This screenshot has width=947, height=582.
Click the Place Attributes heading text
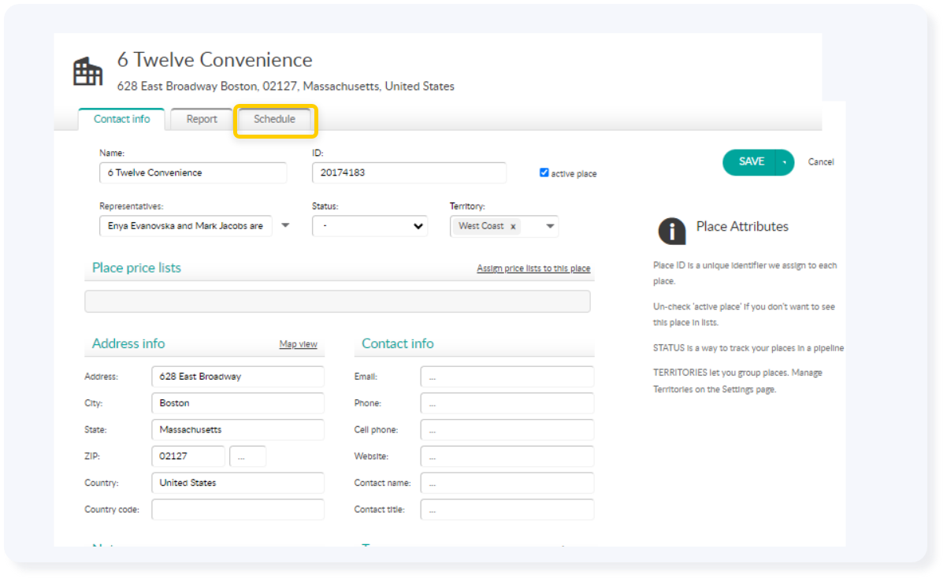(x=742, y=227)
